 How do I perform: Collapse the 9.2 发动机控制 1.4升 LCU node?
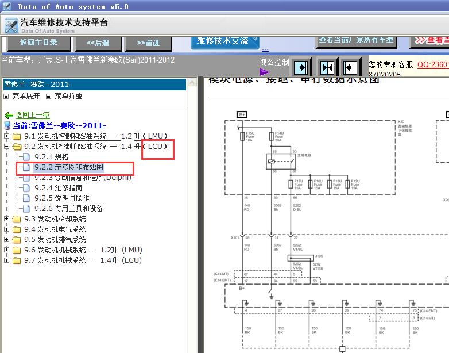point(6,146)
